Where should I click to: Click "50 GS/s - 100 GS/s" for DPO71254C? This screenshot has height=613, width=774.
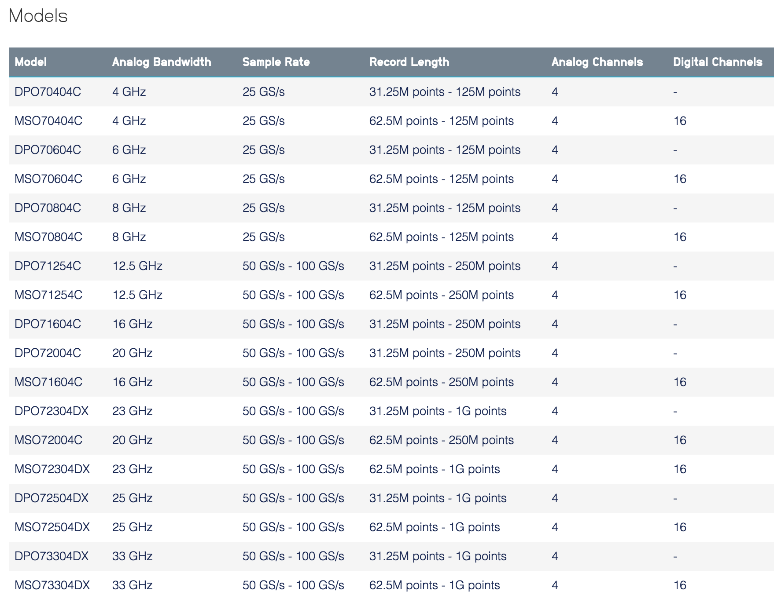pos(293,266)
